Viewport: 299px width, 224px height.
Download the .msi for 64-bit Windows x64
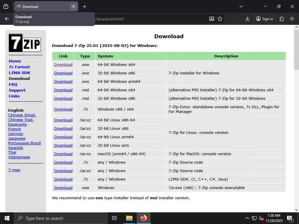tap(63, 90)
